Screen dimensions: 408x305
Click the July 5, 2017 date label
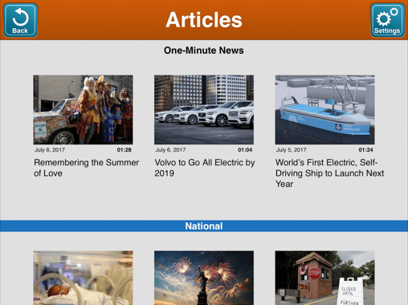tap(291, 150)
